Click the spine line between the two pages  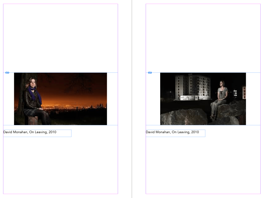click(132, 104)
